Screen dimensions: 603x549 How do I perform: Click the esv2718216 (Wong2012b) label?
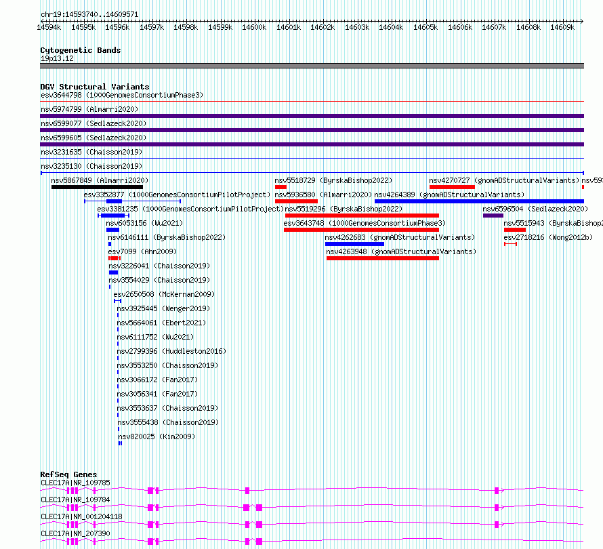coord(548,237)
